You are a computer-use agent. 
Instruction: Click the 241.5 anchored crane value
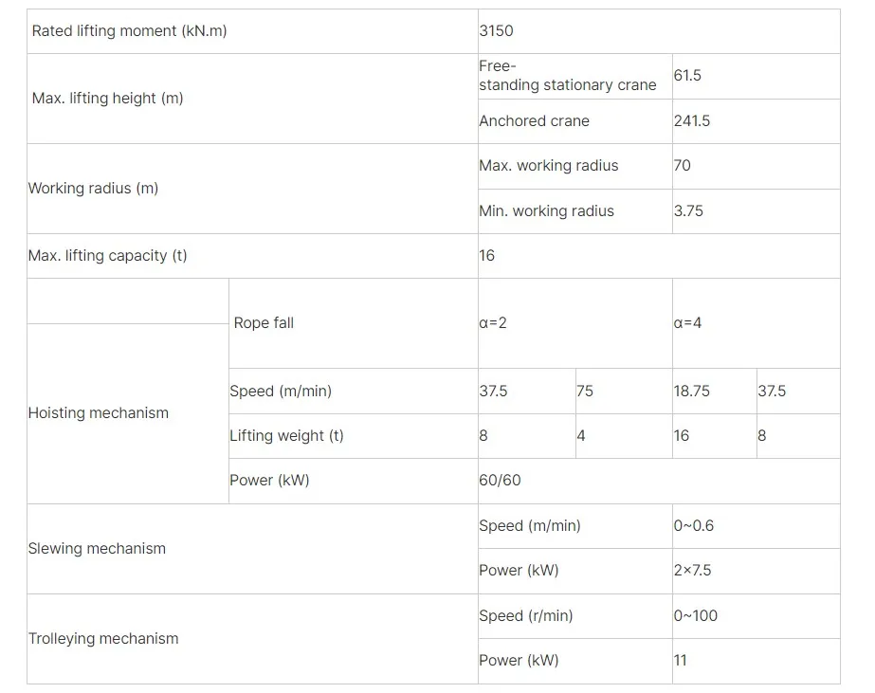point(692,121)
